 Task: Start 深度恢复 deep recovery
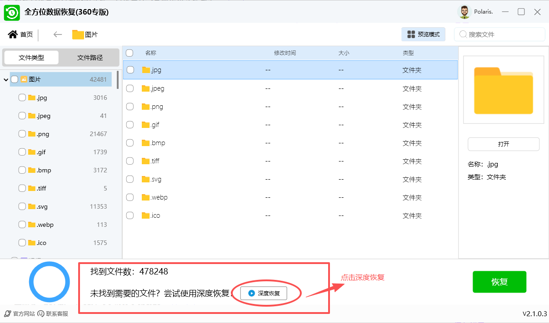point(264,293)
